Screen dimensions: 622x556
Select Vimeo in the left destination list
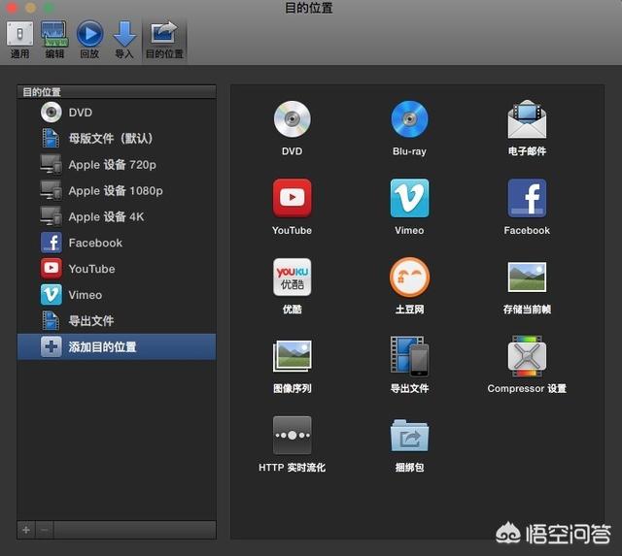pos(117,295)
